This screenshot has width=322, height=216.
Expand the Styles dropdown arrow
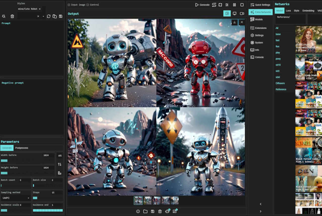coord(43,16)
